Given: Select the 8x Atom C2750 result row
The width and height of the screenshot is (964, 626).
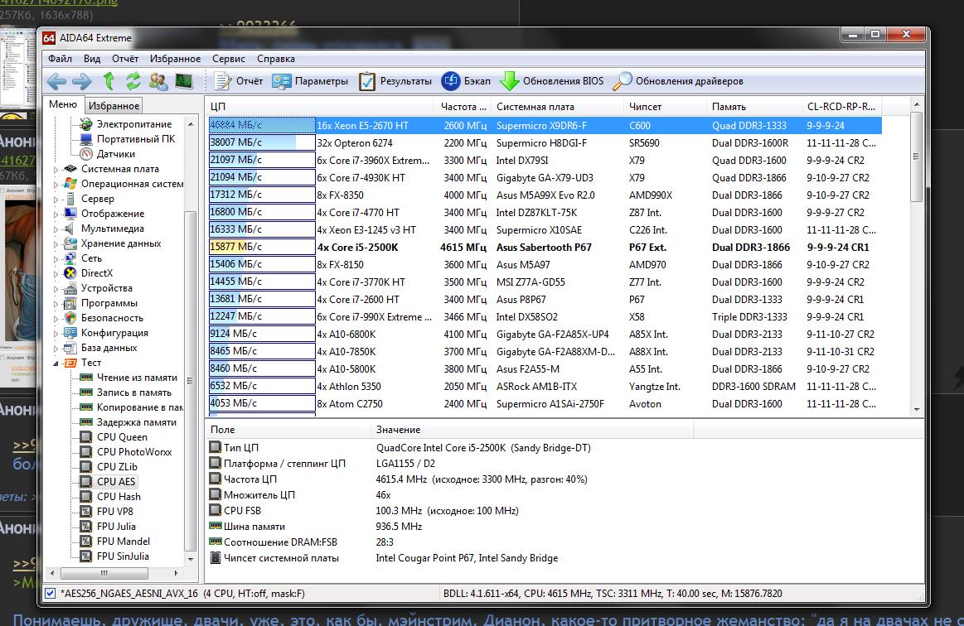Looking at the screenshot, I should (x=545, y=404).
